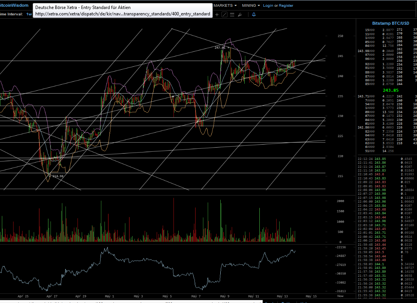
Task: Expand the MINING dropdown menu
Action: (x=251, y=6)
